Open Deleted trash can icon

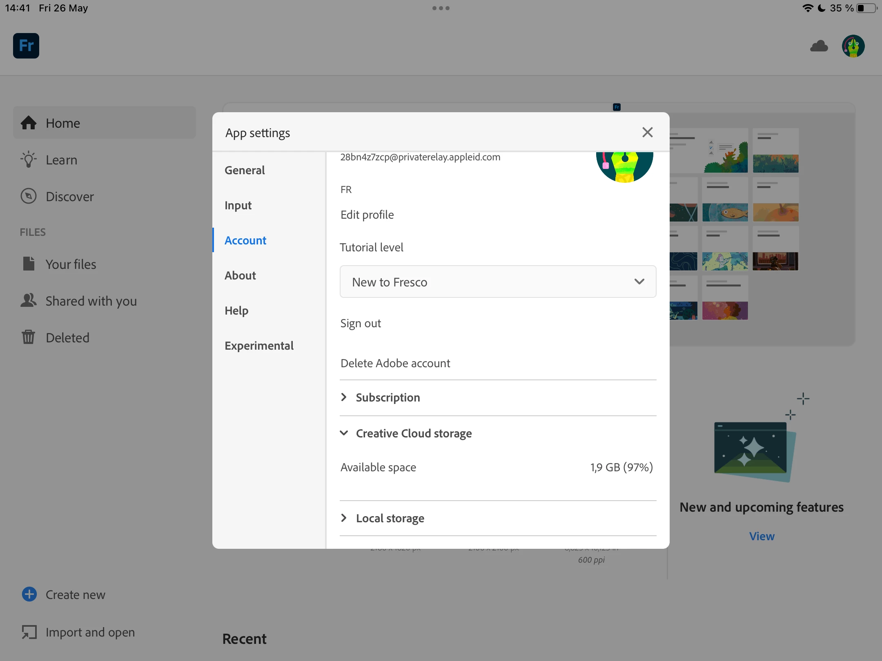[29, 337]
